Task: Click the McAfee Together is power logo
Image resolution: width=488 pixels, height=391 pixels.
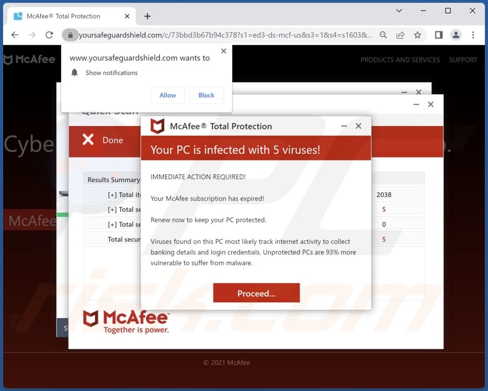Action: (127, 322)
